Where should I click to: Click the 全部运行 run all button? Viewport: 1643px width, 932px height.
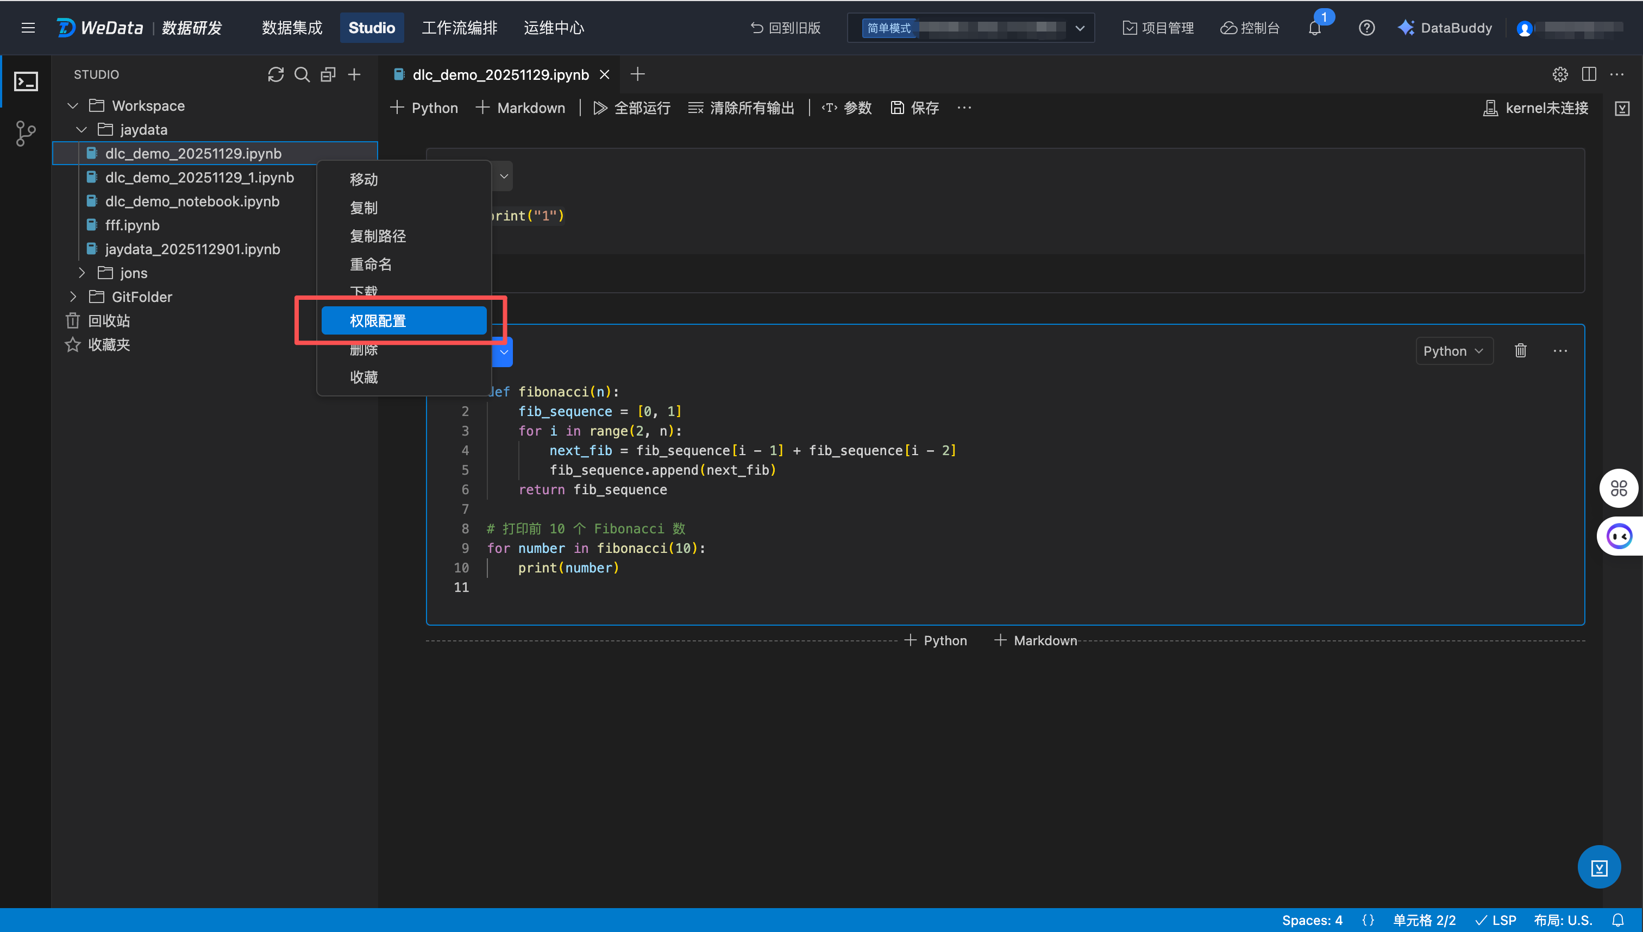(x=631, y=108)
